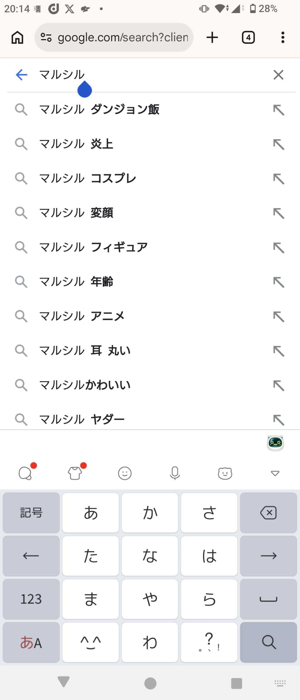The height and width of the screenshot is (700, 300).
Task: Open keyboard themes shirt icon
Action: [x=75, y=473]
